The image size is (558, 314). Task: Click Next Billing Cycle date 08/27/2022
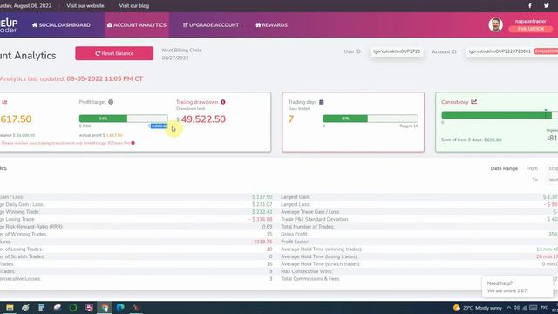pos(175,58)
